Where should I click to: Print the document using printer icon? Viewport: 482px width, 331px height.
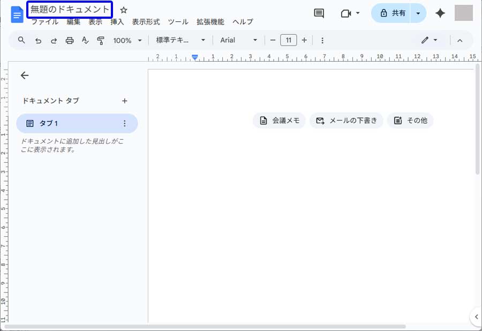(x=69, y=40)
